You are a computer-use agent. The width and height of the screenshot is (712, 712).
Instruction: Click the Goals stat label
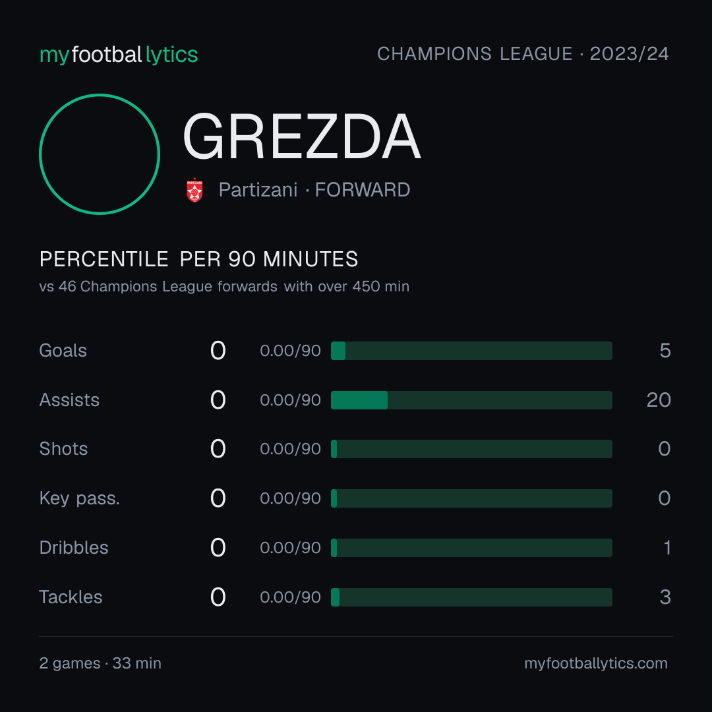click(63, 351)
